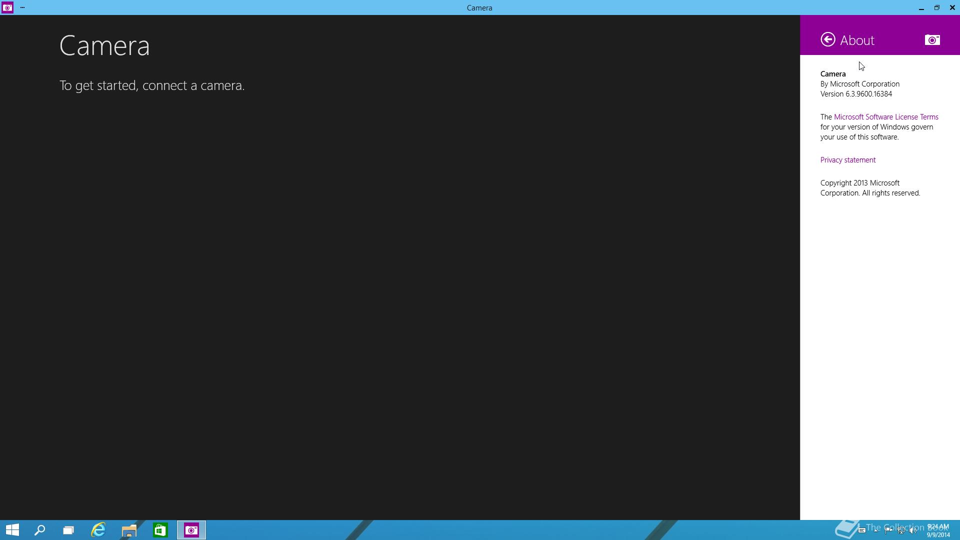Open the Windows Start button
The height and width of the screenshot is (540, 960).
click(12, 530)
